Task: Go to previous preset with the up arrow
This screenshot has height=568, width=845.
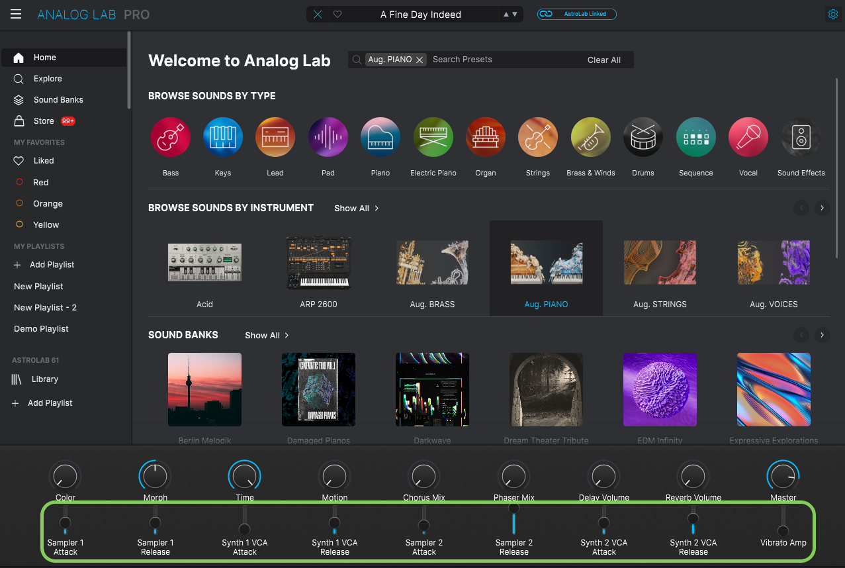Action: coord(507,15)
